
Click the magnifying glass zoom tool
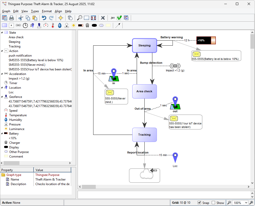click(x=80, y=18)
